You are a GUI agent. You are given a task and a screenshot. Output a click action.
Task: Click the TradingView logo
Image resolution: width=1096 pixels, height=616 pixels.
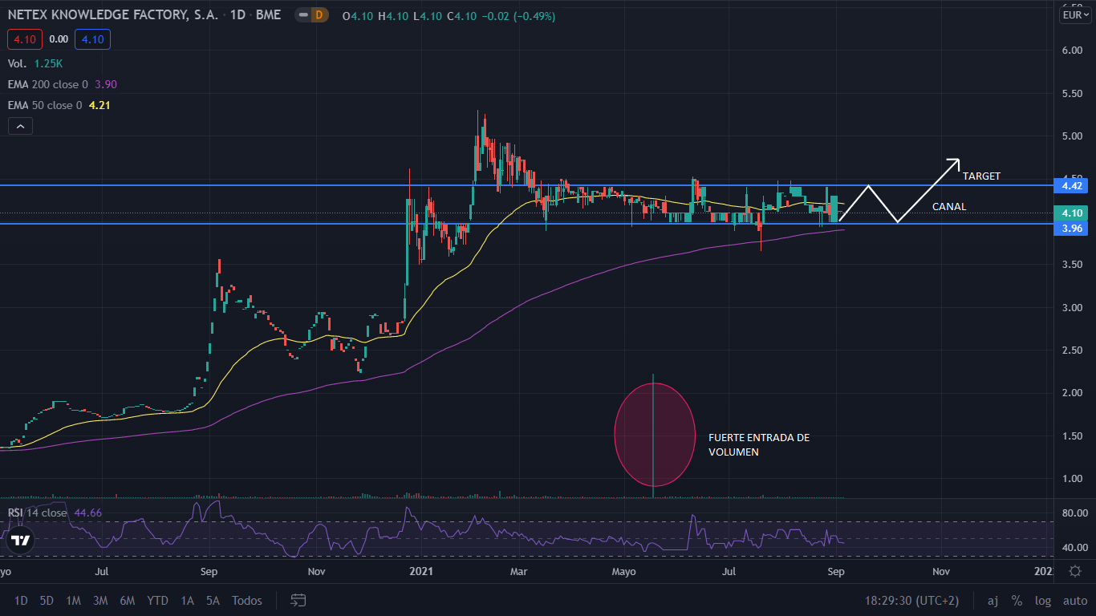21,540
